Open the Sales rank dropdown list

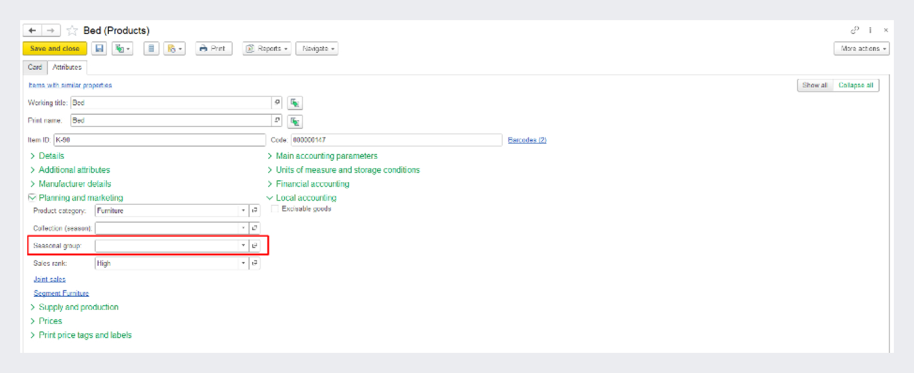(x=243, y=263)
